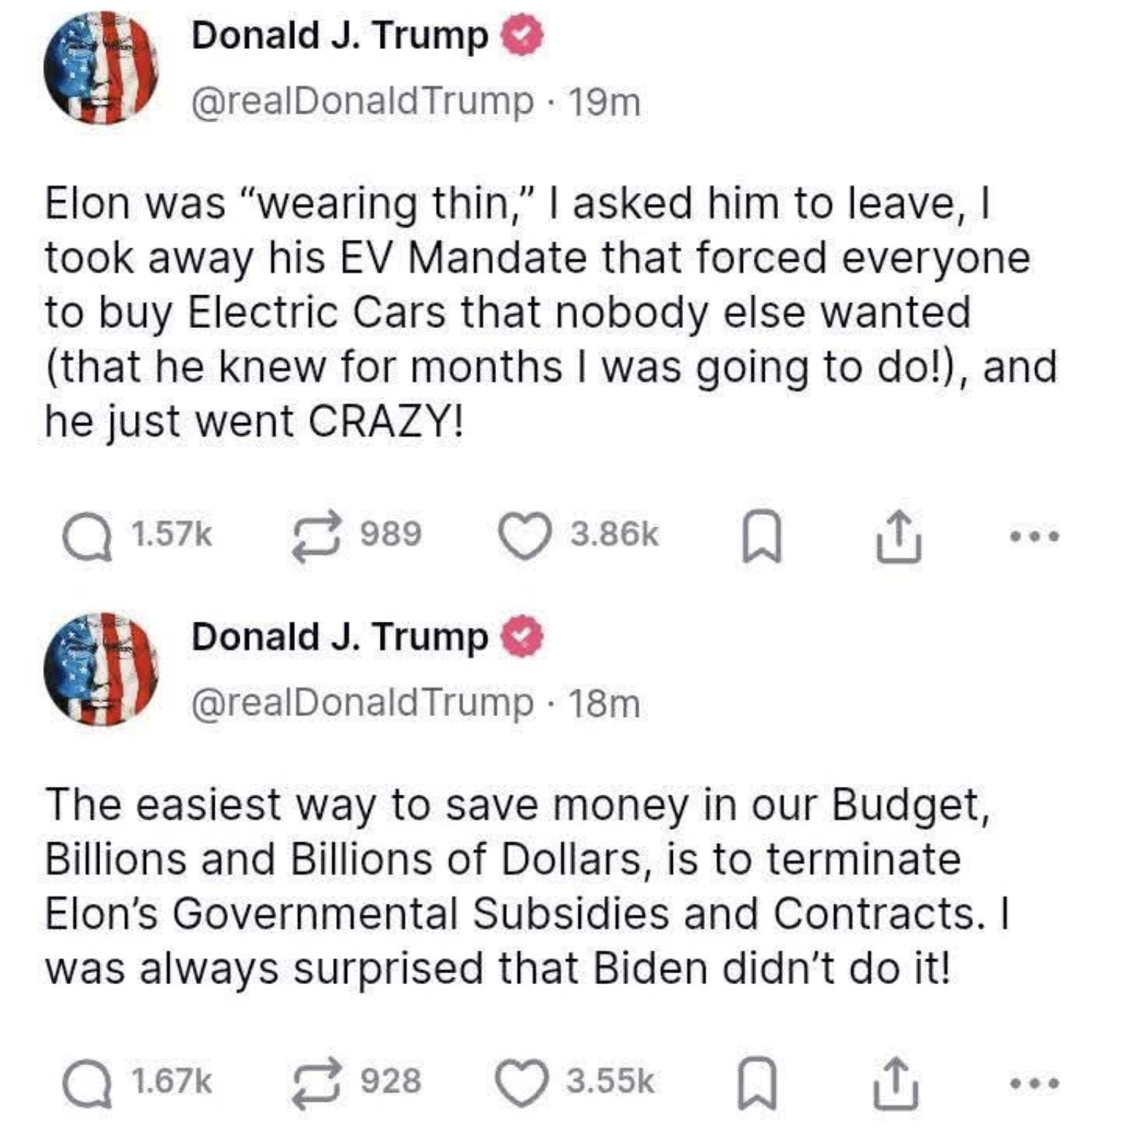Open more options on the 19m post

coord(1034,537)
